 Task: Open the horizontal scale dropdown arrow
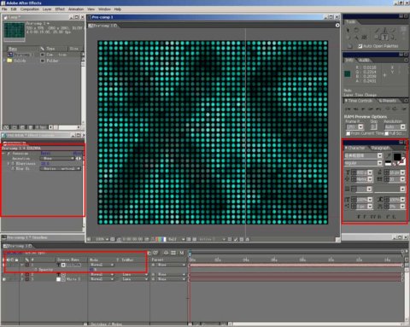click(402, 200)
